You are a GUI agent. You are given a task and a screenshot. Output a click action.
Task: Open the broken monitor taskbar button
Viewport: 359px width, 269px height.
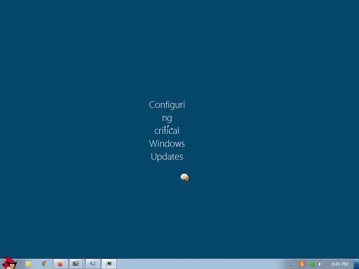point(93,264)
